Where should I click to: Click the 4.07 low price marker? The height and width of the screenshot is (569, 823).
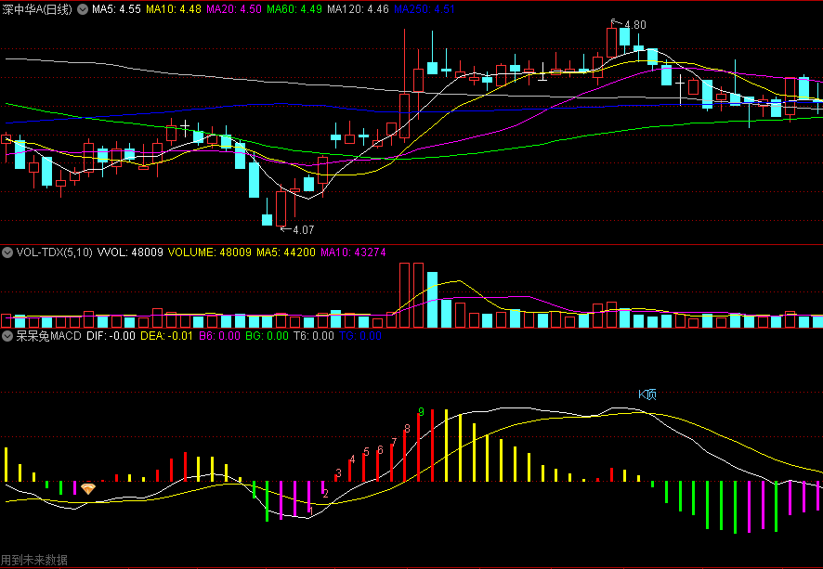[304, 229]
